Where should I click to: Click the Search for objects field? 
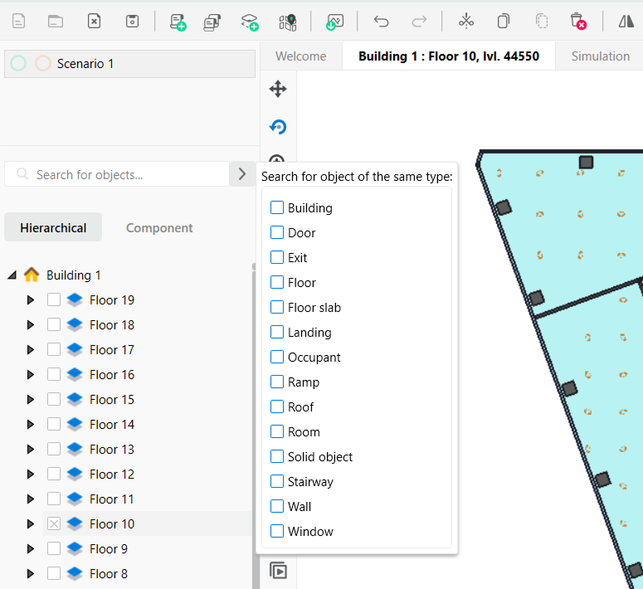(x=117, y=174)
